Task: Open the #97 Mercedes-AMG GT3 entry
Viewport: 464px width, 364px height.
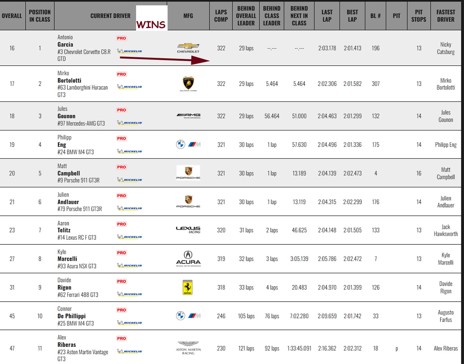Action: 81,123
